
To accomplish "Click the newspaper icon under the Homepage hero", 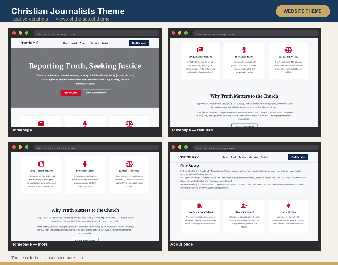I will click(x=41, y=123).
